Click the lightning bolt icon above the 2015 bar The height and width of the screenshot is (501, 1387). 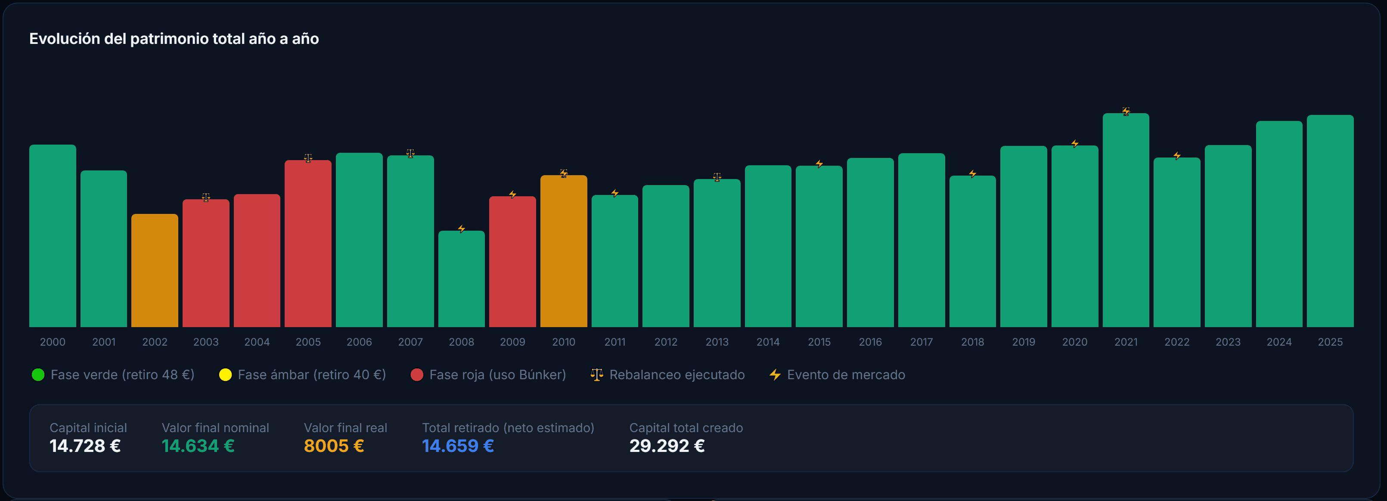click(819, 164)
